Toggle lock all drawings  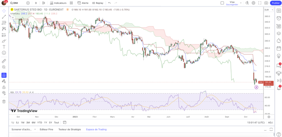click(x=4, y=87)
